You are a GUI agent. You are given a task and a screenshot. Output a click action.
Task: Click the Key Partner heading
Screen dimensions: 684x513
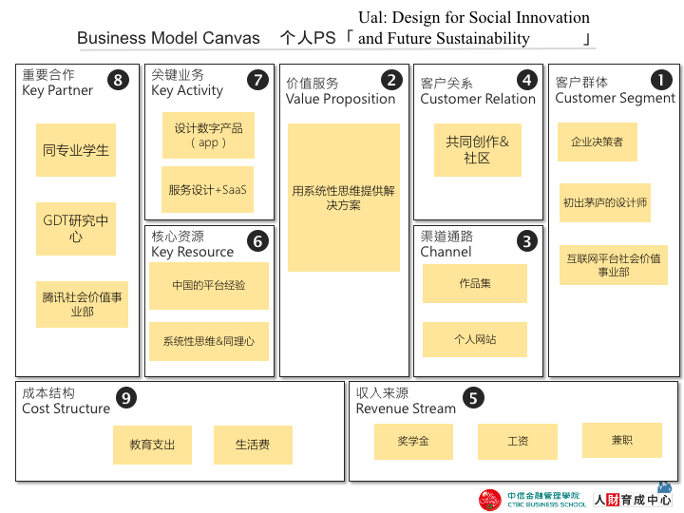point(58,90)
